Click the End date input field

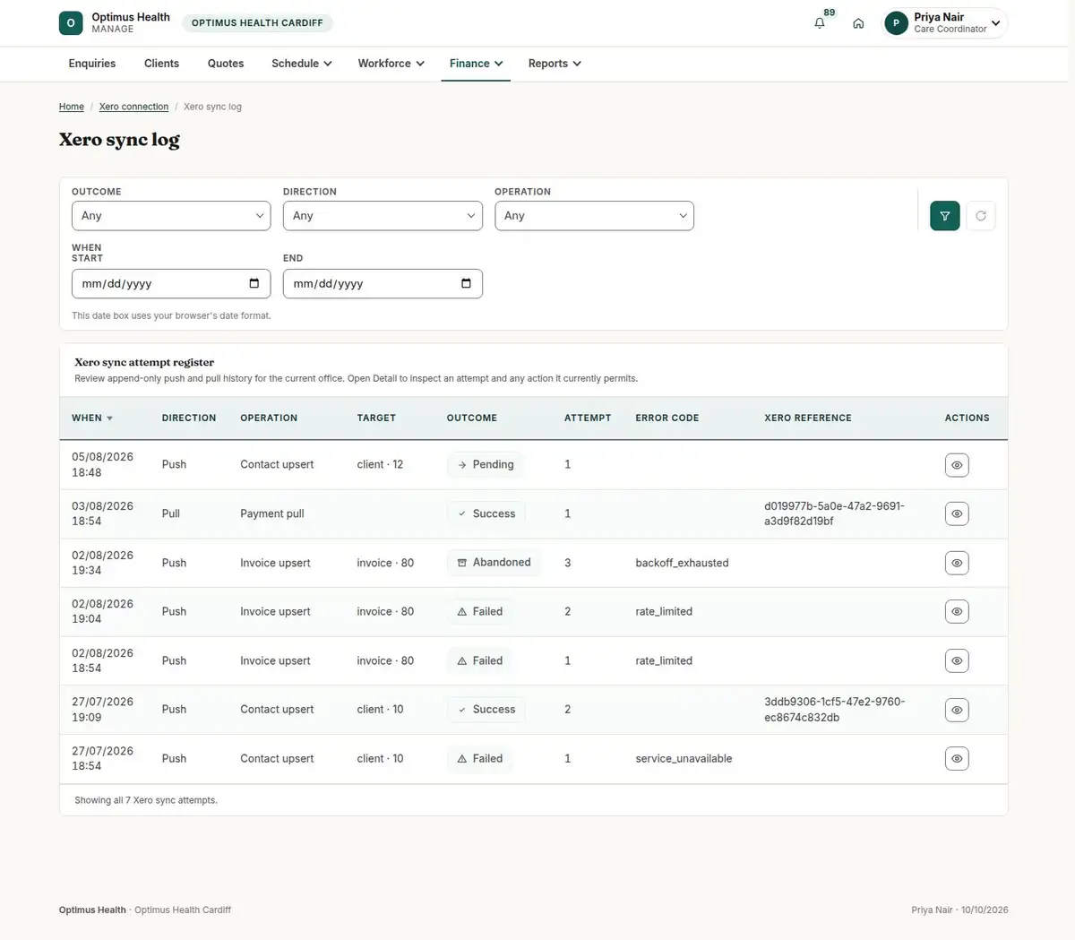coord(383,283)
